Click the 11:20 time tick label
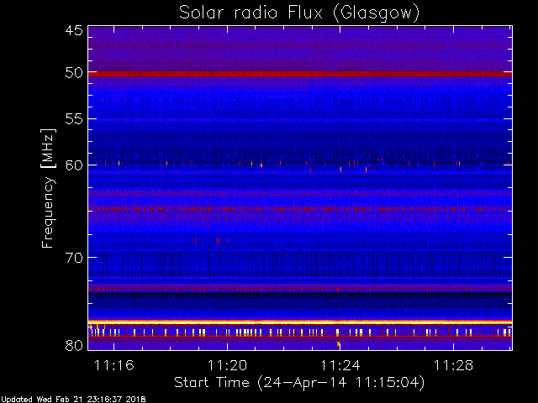 227,365
